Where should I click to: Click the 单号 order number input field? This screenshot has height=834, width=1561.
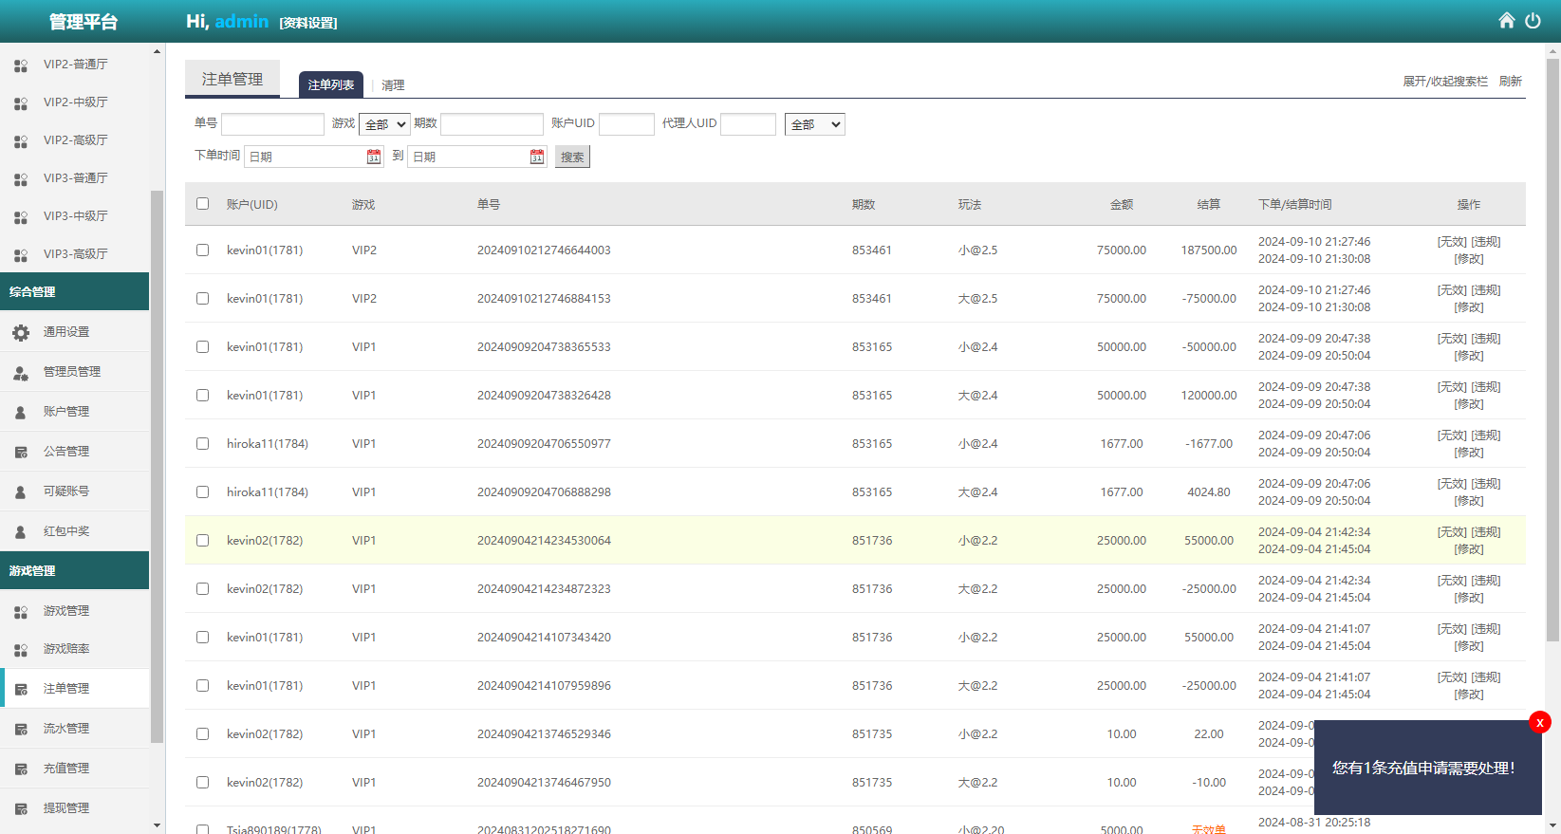tap(272, 124)
